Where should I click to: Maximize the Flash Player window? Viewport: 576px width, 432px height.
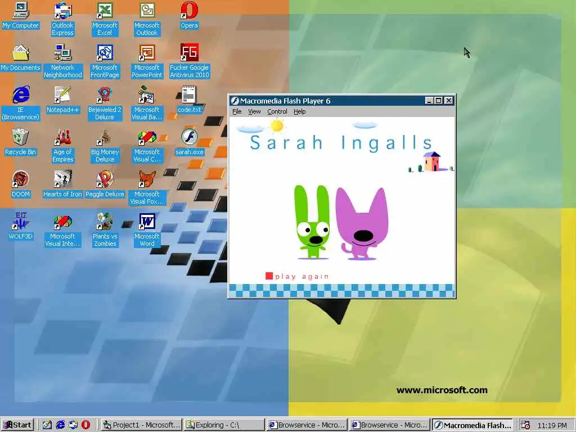click(x=439, y=100)
